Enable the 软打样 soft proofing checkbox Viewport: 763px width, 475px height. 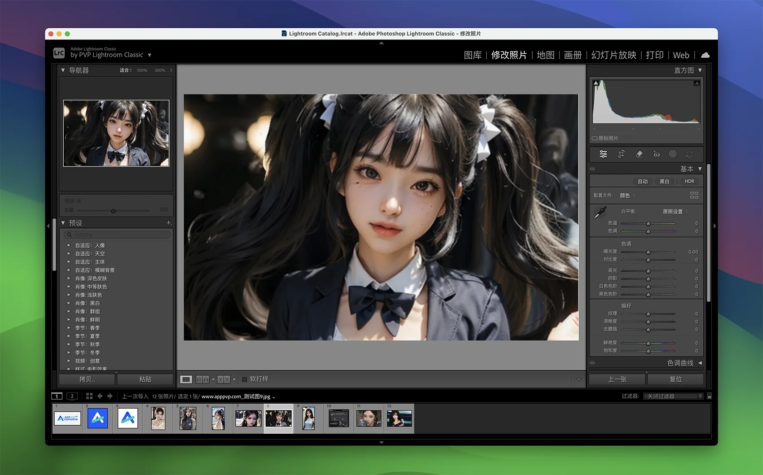click(245, 379)
